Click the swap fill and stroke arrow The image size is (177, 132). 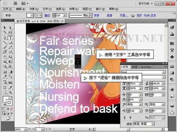(x=11, y=97)
